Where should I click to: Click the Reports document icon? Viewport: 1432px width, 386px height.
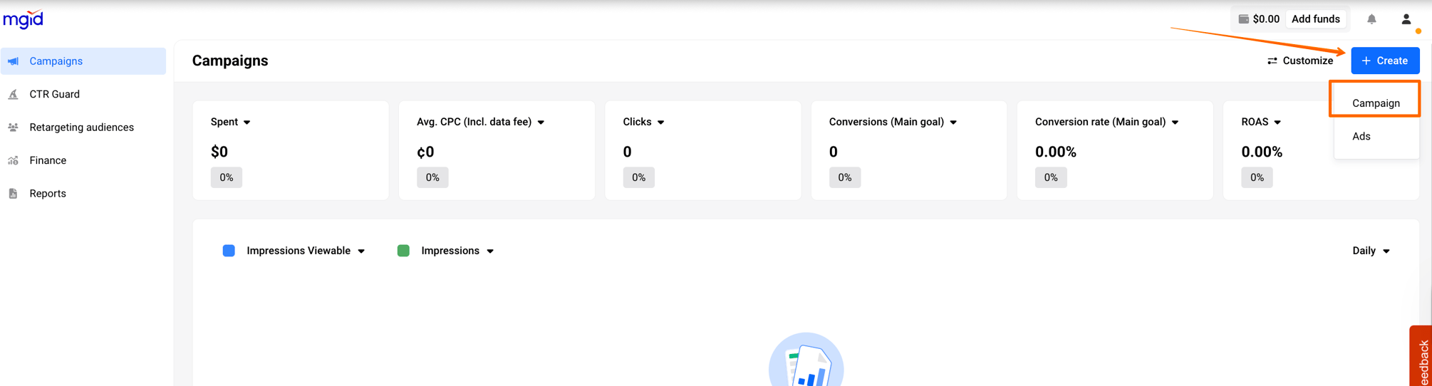click(14, 194)
